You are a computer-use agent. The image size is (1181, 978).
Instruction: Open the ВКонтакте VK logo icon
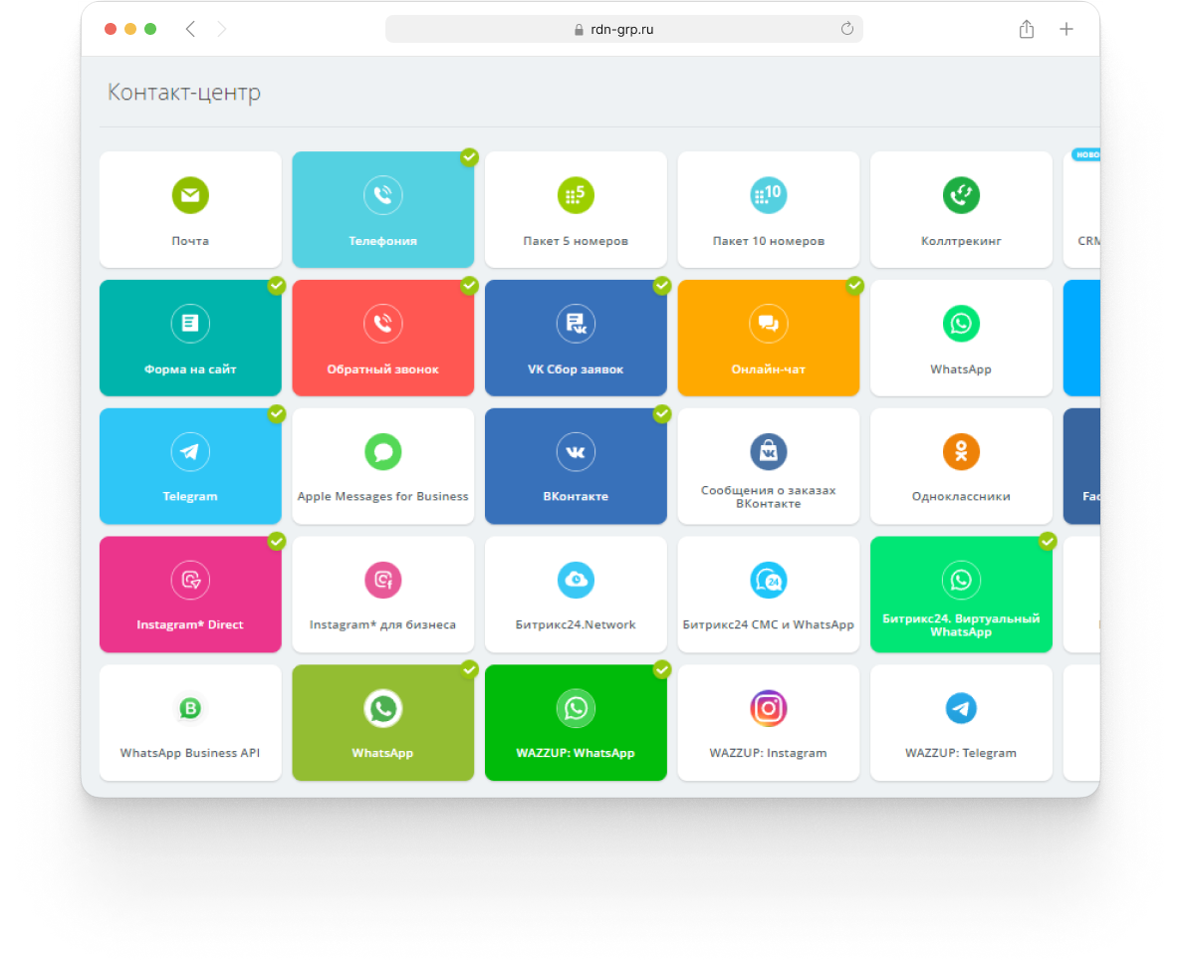576,452
